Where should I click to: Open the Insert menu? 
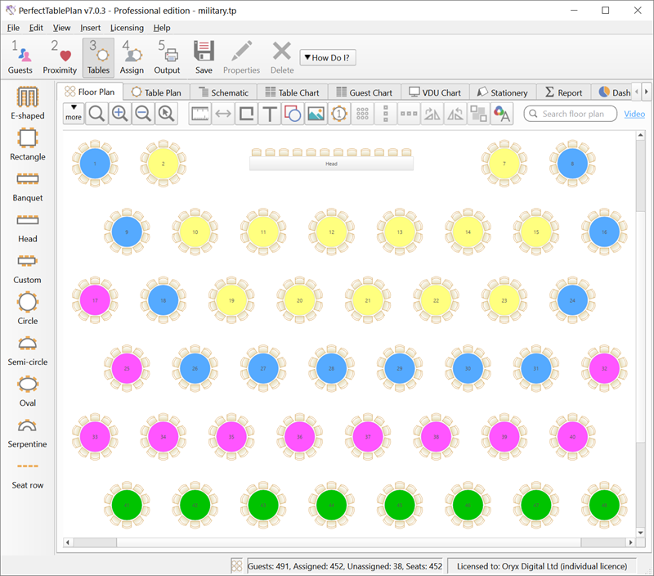click(91, 28)
